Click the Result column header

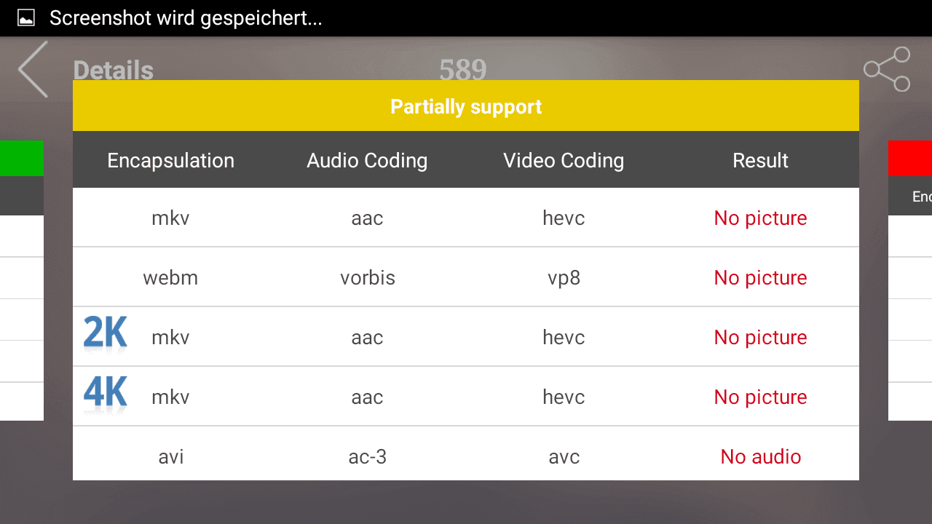(760, 160)
